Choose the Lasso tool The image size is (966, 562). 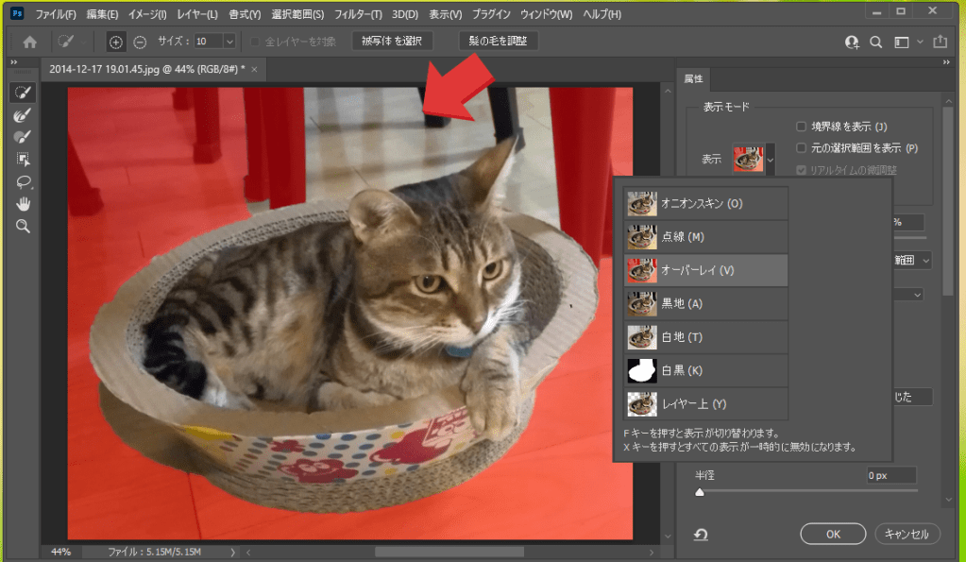(23, 181)
